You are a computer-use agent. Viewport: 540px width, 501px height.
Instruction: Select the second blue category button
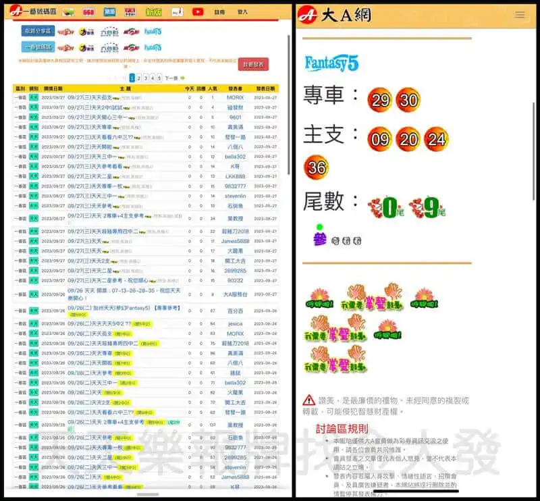click(38, 47)
